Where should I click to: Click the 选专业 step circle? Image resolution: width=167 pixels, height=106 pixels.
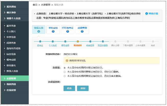(x=40, y=41)
